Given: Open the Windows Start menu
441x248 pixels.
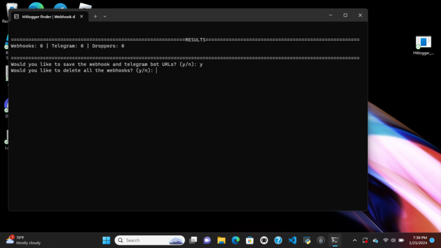Looking at the screenshot, I should (x=107, y=240).
